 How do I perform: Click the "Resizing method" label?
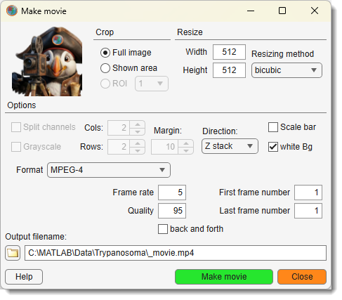tap(282, 54)
